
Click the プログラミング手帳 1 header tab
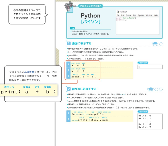click(90, 6)
